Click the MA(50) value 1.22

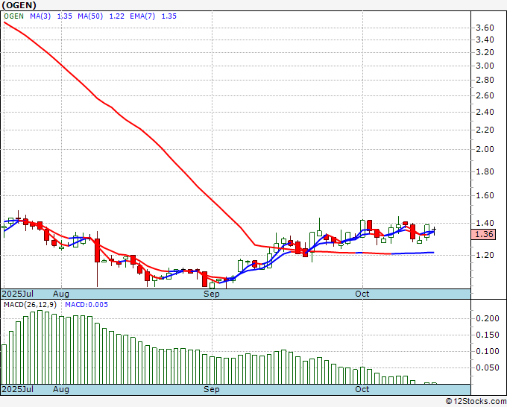(x=117, y=16)
